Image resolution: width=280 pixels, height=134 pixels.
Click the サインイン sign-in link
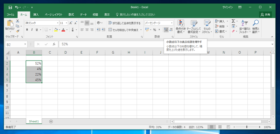click(227, 7)
